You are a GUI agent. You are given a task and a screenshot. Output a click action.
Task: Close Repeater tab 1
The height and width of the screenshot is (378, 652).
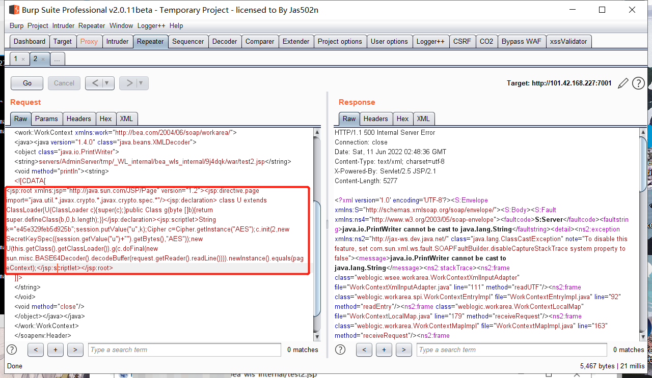coord(23,60)
